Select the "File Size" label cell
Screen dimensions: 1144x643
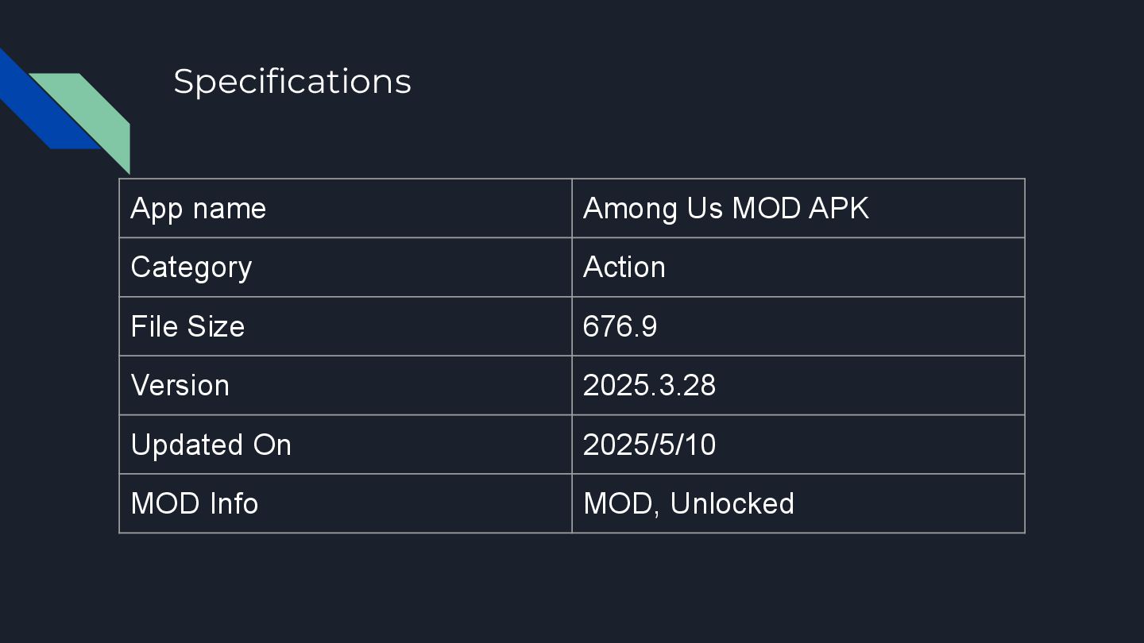[187, 326]
